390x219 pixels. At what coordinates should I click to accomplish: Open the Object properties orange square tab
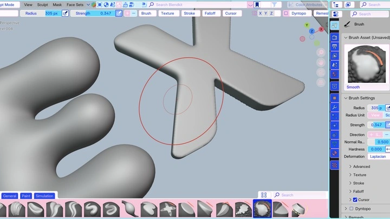[335, 98]
